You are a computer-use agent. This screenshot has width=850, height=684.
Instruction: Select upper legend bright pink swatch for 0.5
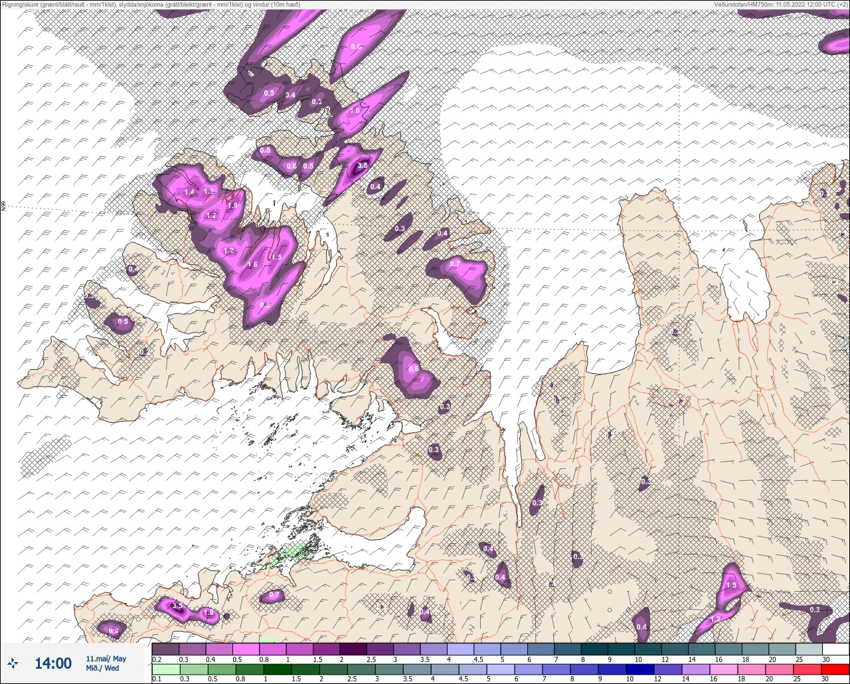[x=246, y=649]
